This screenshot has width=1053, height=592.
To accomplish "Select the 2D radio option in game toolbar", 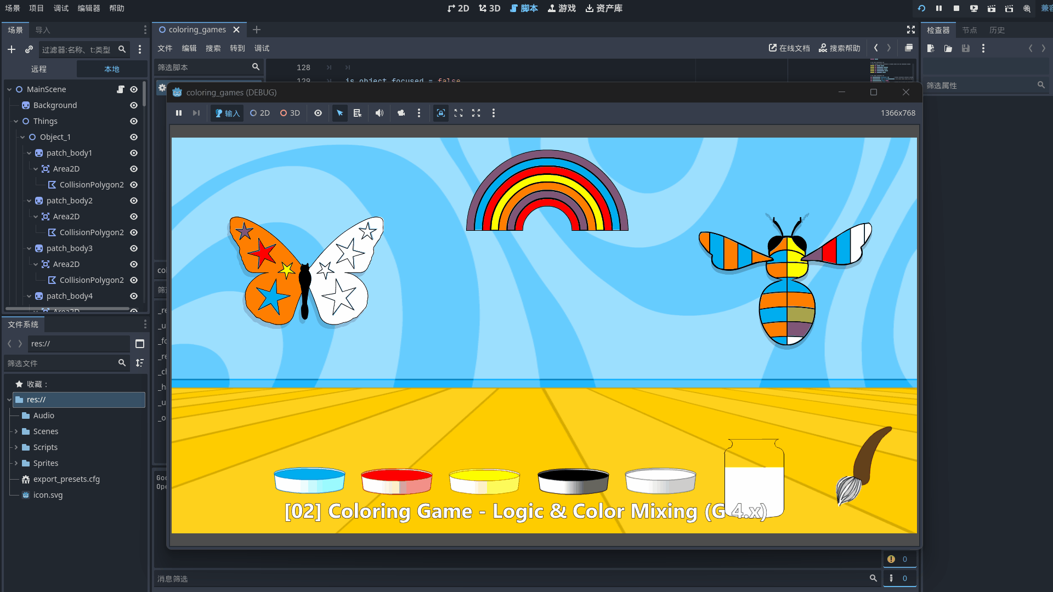I will tap(260, 113).
